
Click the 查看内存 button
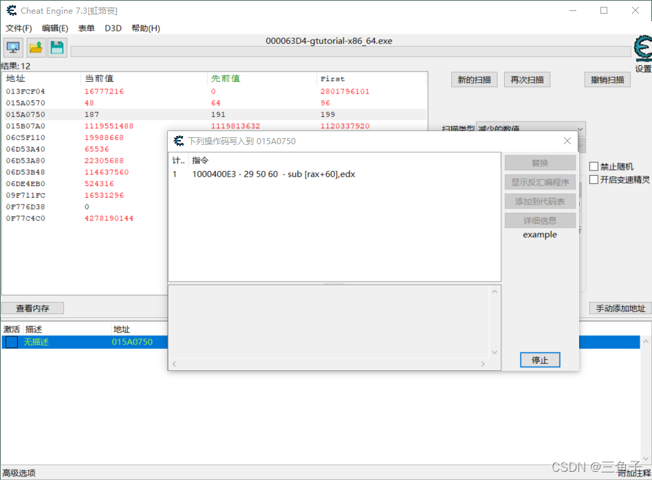[x=32, y=308]
